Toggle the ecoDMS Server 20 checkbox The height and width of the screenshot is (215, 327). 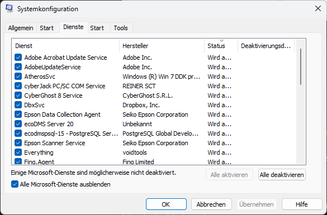click(x=18, y=124)
